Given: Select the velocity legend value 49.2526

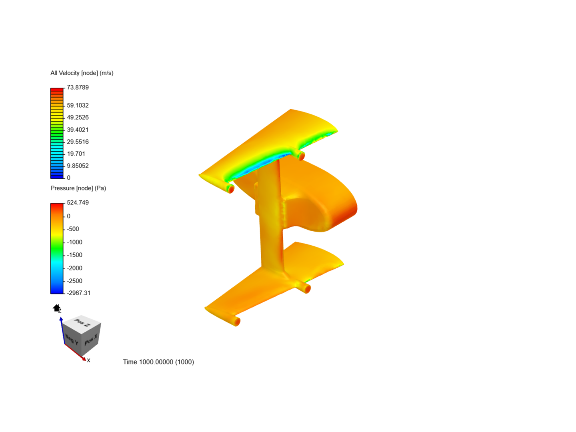Looking at the screenshot, I should pos(78,117).
